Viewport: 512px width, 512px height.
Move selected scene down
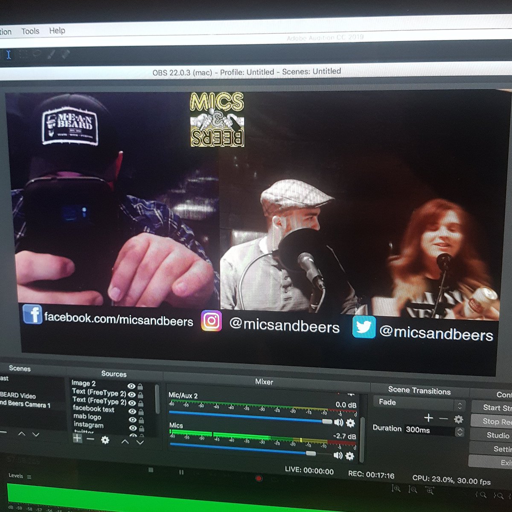36,434
